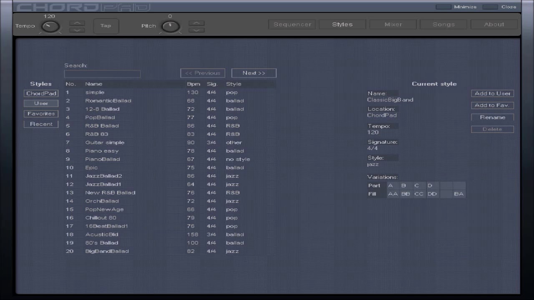Sort list by Sig. column header
The height and width of the screenshot is (300, 534).
[212, 84]
